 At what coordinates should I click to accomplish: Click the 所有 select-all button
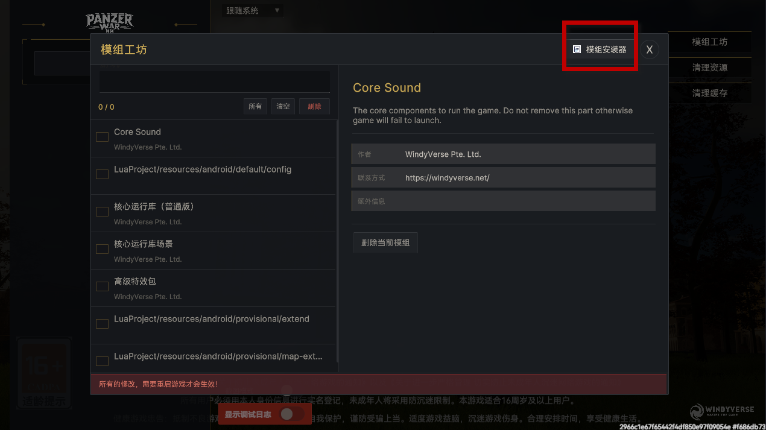pos(255,107)
